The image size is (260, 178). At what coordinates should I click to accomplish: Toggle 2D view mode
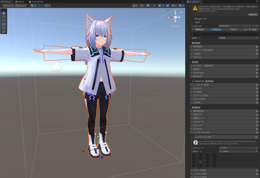(142, 5)
